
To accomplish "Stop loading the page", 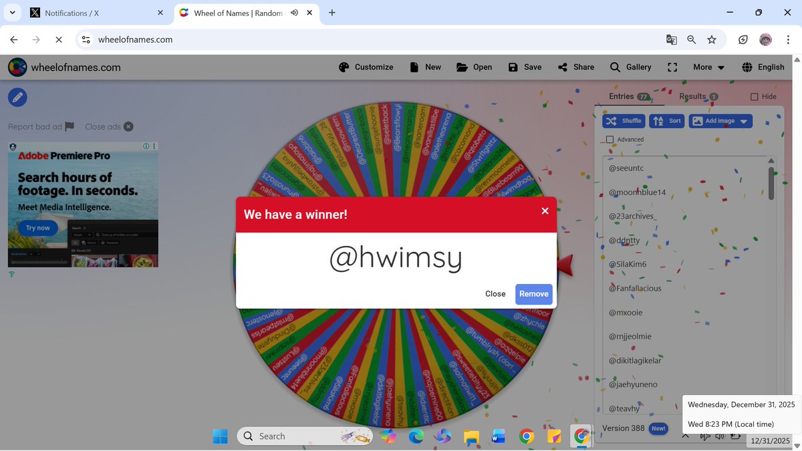I will pos(58,40).
